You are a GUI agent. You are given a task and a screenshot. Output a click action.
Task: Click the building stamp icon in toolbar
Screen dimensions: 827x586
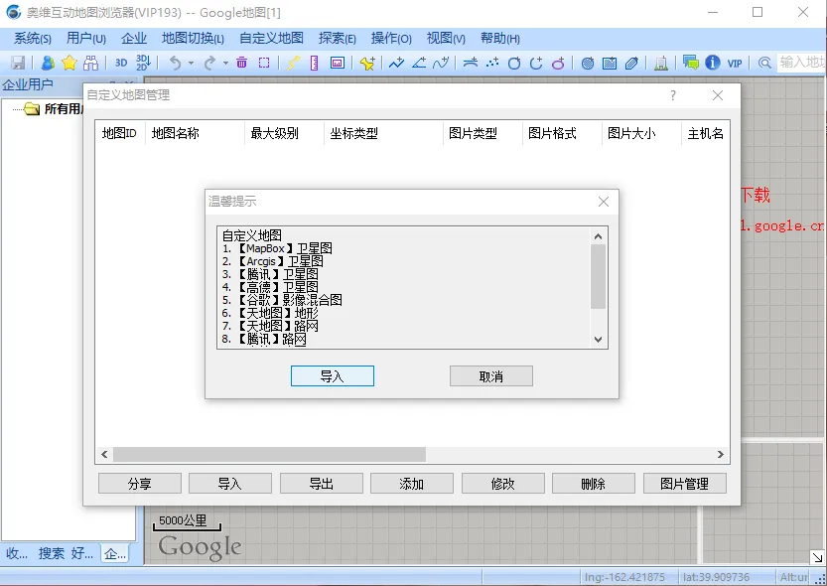661,63
